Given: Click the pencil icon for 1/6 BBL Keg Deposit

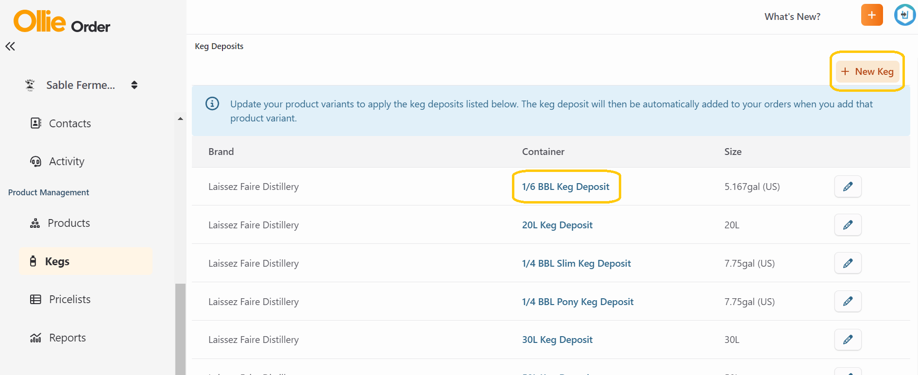Looking at the screenshot, I should (x=848, y=187).
